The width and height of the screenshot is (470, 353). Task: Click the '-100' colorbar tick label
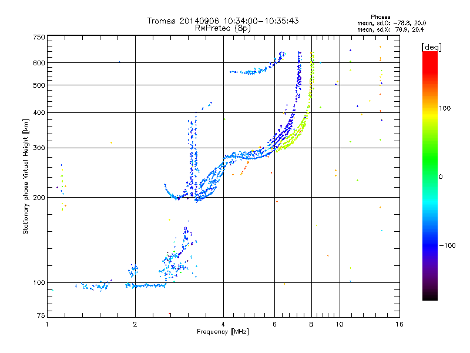coord(447,245)
